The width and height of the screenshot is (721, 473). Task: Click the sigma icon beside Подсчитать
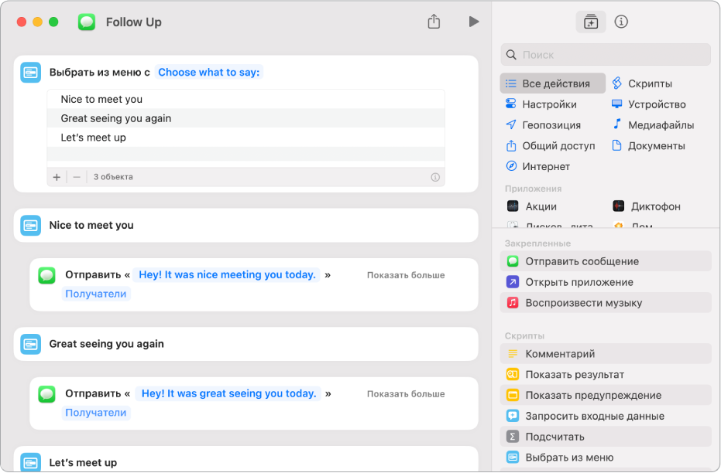click(512, 437)
